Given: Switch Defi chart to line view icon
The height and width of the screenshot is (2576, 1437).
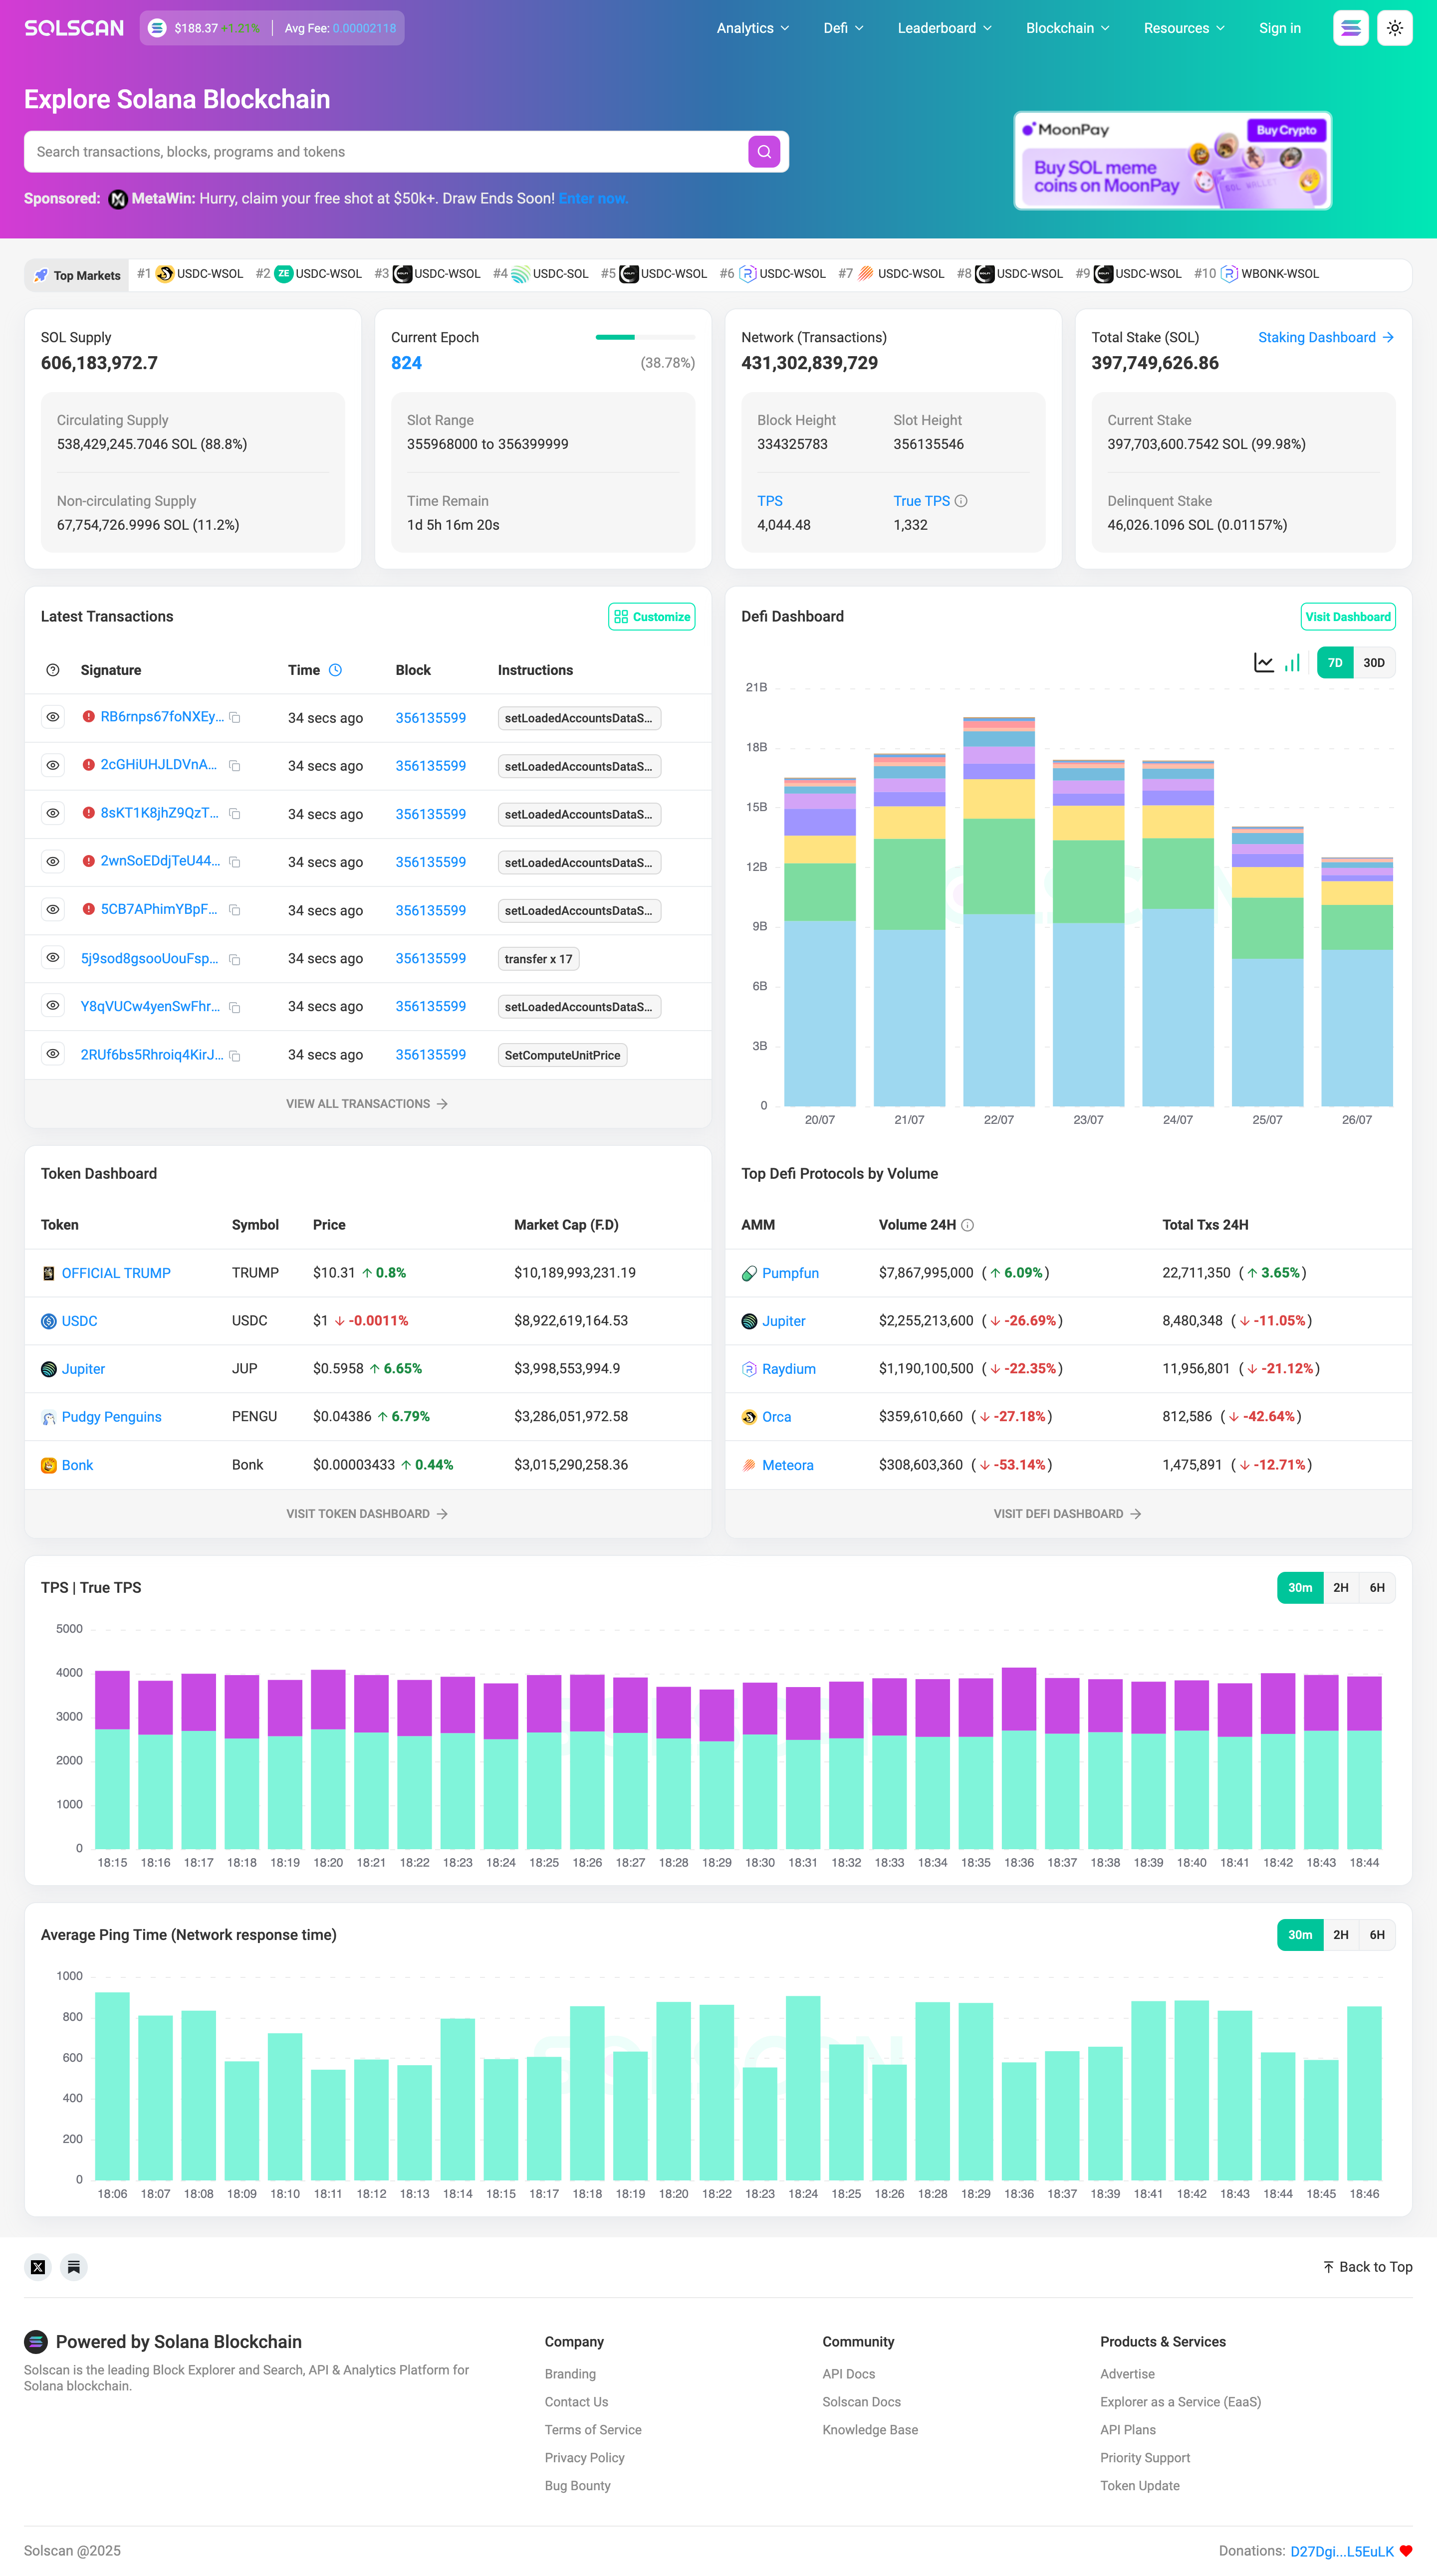Looking at the screenshot, I should [1263, 663].
